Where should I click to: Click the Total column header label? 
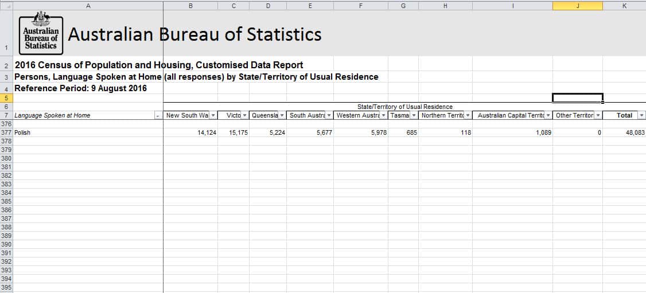tap(624, 116)
